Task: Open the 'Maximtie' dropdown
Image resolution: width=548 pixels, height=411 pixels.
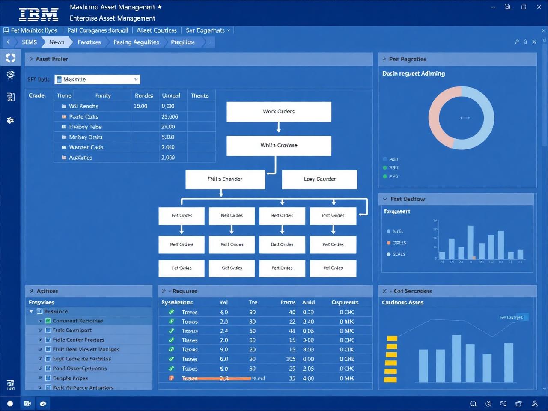Action: 97,80
